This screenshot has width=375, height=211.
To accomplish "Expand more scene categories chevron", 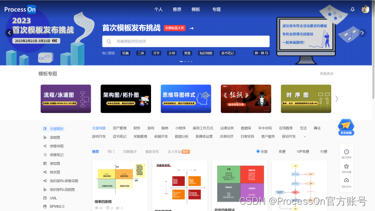I will 305,136.
